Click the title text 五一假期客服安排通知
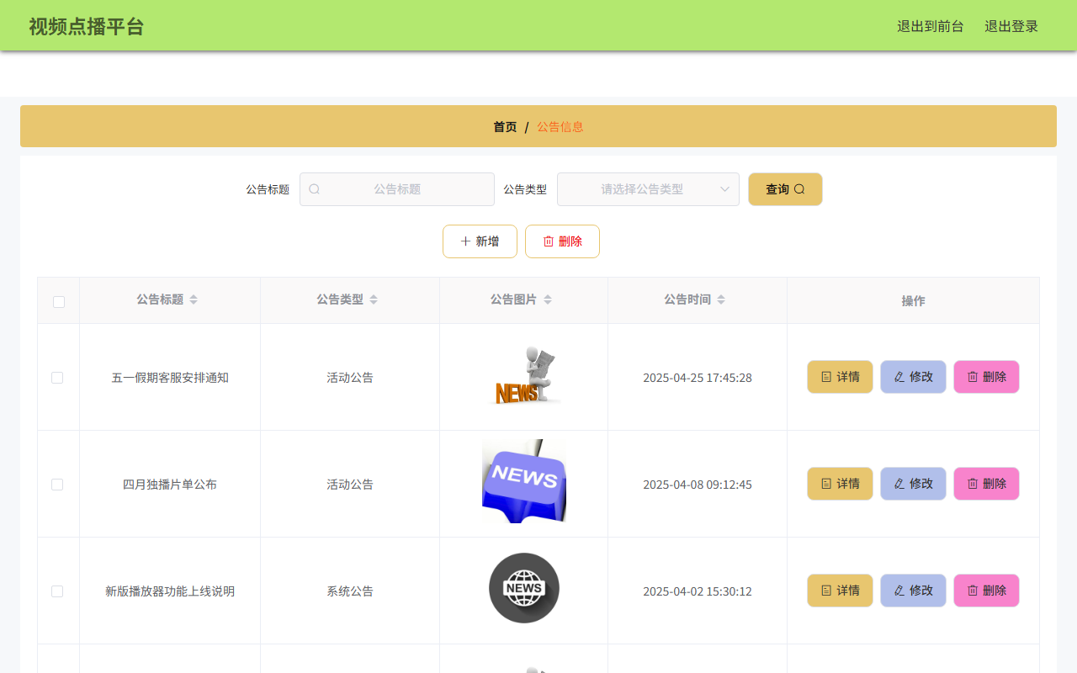The width and height of the screenshot is (1077, 673). [170, 378]
